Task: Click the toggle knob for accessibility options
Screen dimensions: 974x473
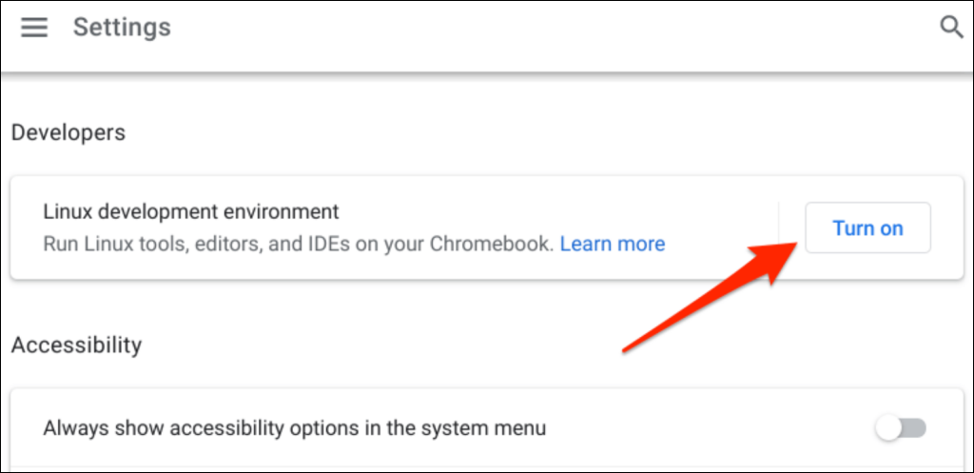Action: (888, 428)
